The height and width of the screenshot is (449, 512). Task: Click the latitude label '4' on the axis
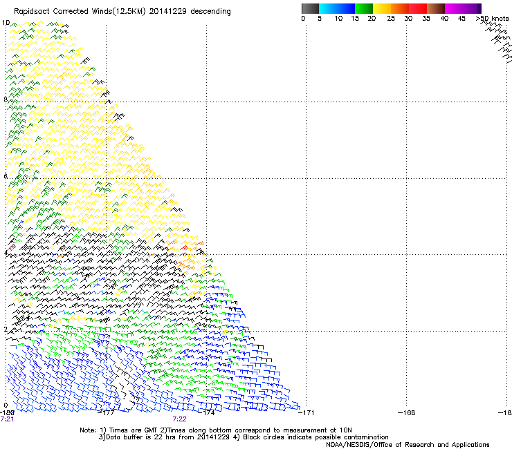pos(6,253)
